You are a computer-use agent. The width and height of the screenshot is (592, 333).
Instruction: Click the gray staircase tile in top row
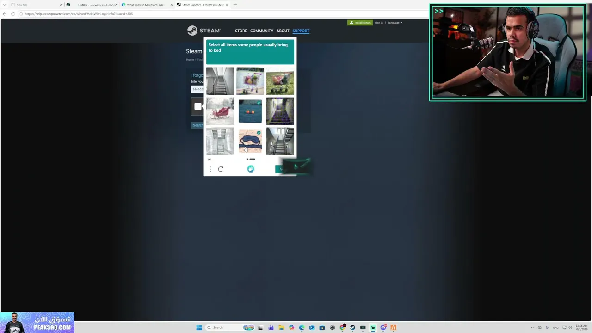tap(220, 81)
